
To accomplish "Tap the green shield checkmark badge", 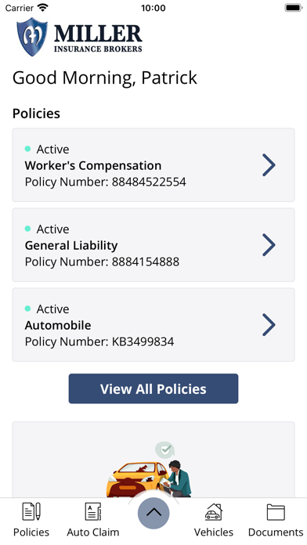I will tap(165, 450).
